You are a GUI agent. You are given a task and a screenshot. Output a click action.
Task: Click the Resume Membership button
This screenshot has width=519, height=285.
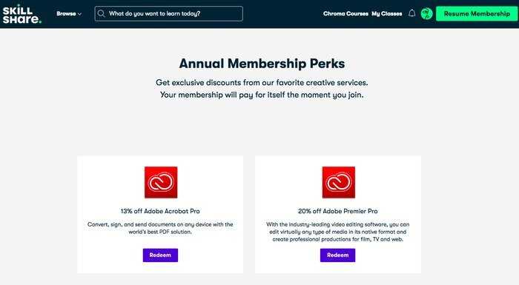pos(477,13)
